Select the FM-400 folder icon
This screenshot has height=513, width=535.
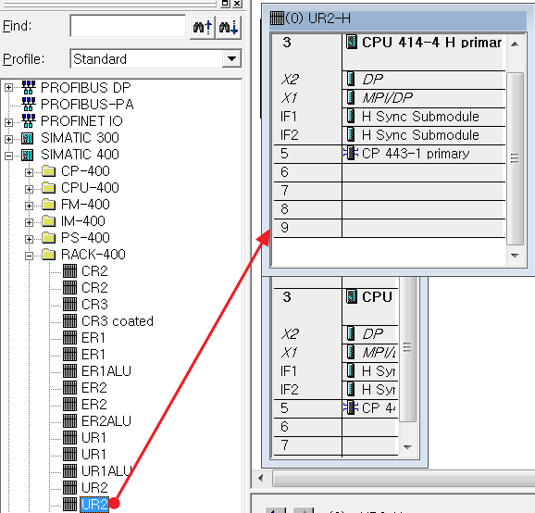[49, 204]
